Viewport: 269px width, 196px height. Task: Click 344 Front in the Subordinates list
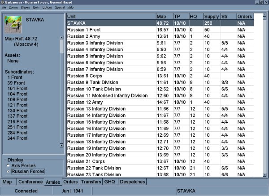click(17, 138)
